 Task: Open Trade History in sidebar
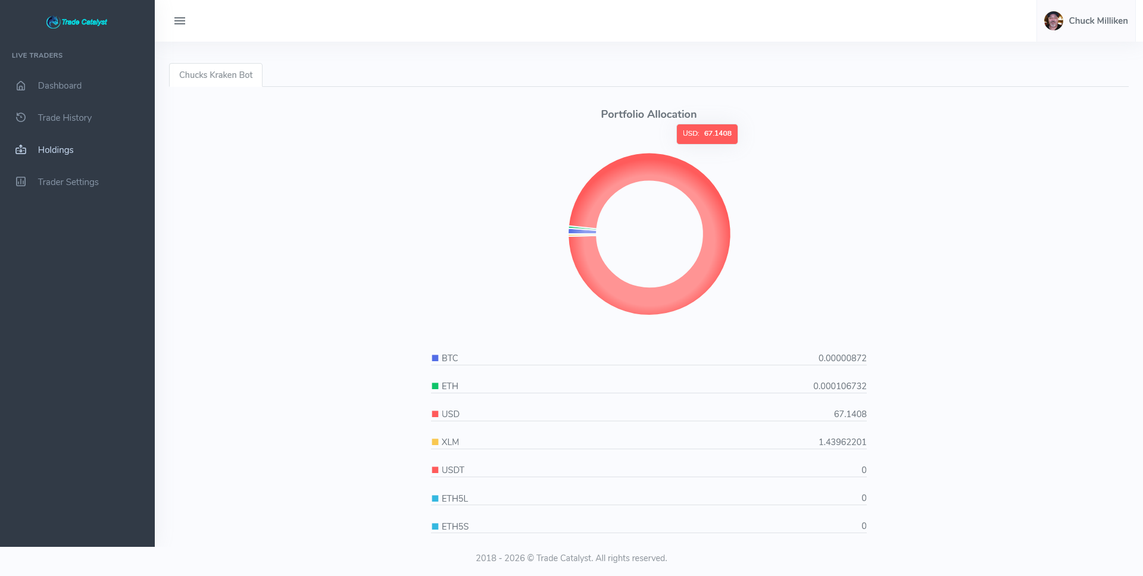[65, 118]
